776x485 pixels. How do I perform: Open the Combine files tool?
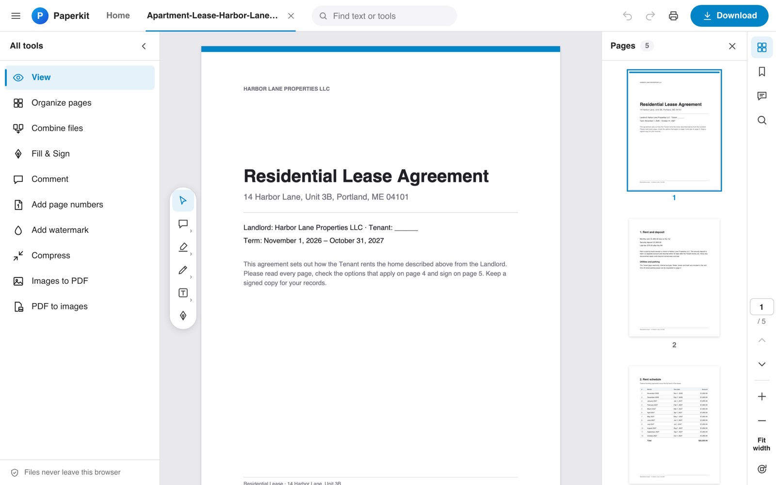pyautogui.click(x=80, y=129)
